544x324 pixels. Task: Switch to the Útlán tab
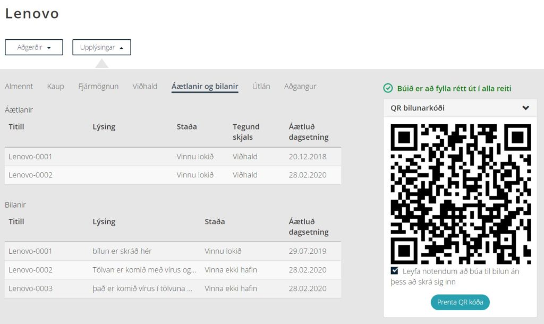click(261, 87)
